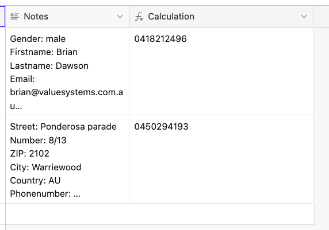Select the calculation cell showing 0418212496
This screenshot has height=230, width=329.
[222, 71]
